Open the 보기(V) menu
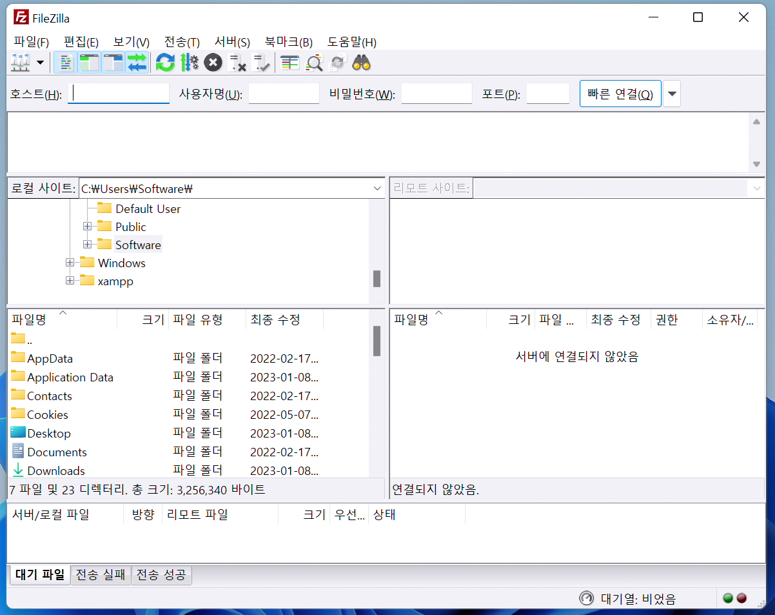The image size is (775, 615). pyautogui.click(x=132, y=42)
